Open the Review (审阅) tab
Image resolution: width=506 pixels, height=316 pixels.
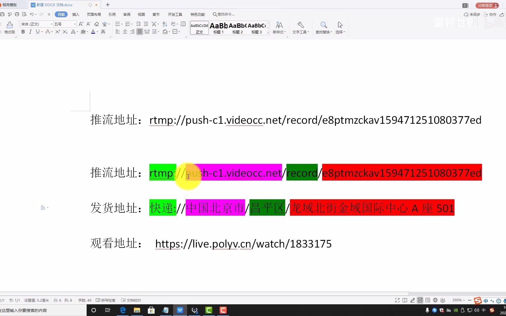click(126, 14)
